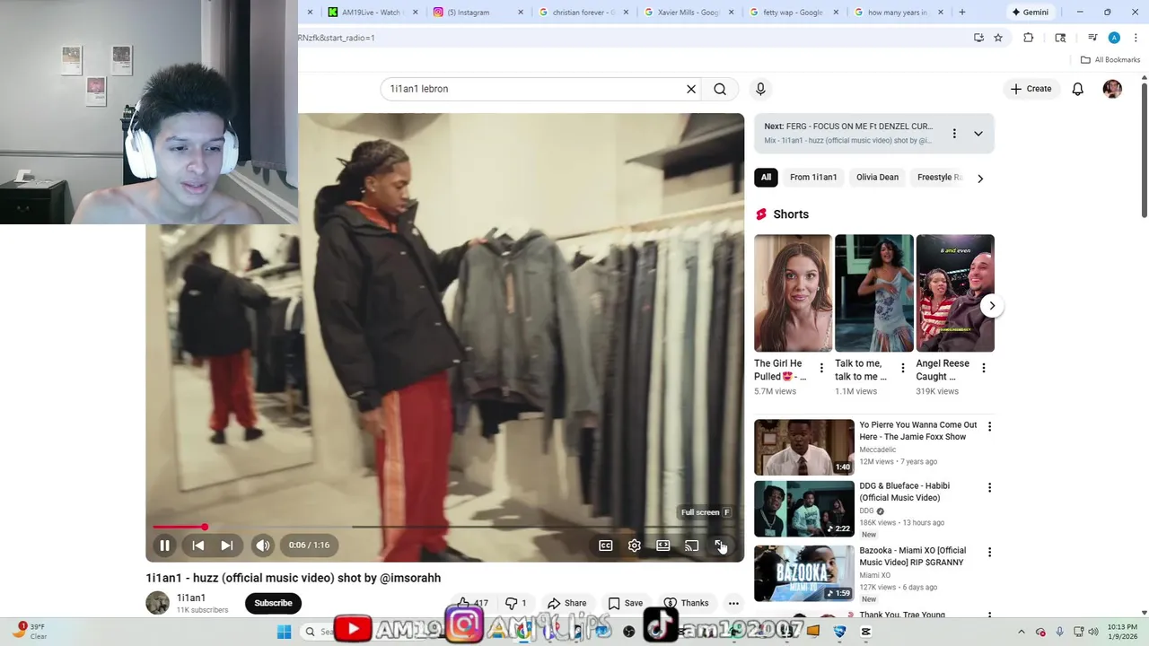Play 'Yo Pierre You Wanna Come Out Here' video

click(x=804, y=447)
